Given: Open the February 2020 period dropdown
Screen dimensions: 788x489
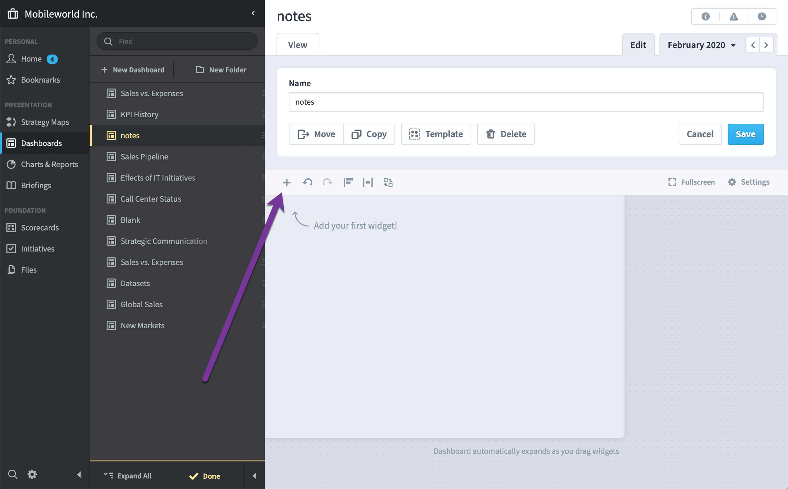Looking at the screenshot, I should (x=702, y=45).
